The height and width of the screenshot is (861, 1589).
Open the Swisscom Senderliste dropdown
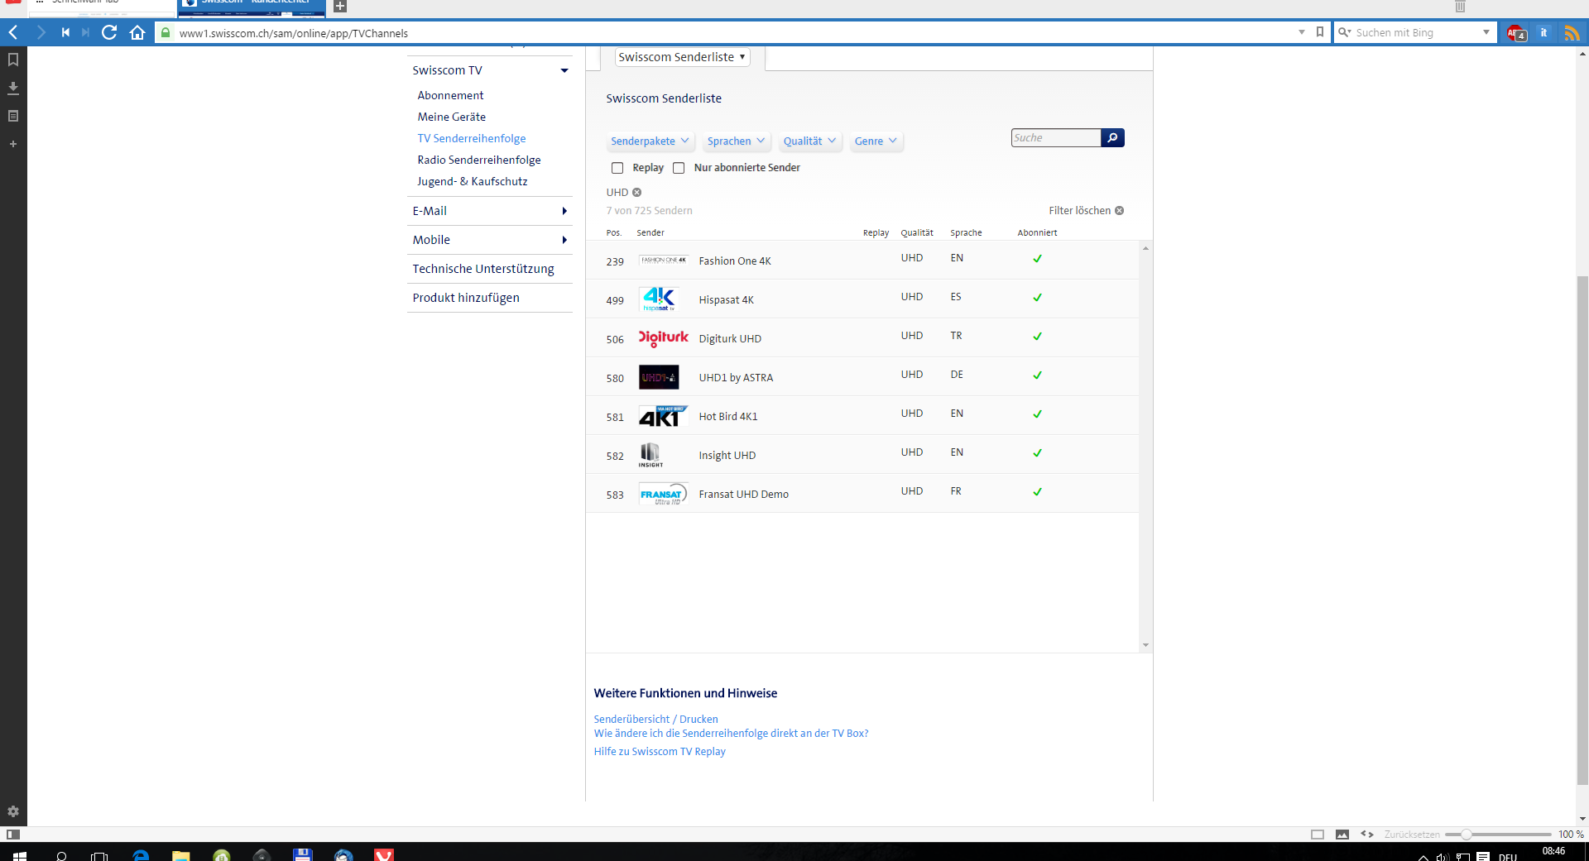tap(682, 57)
